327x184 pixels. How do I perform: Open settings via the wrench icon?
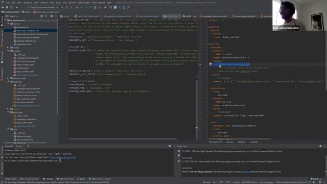[105, 7]
